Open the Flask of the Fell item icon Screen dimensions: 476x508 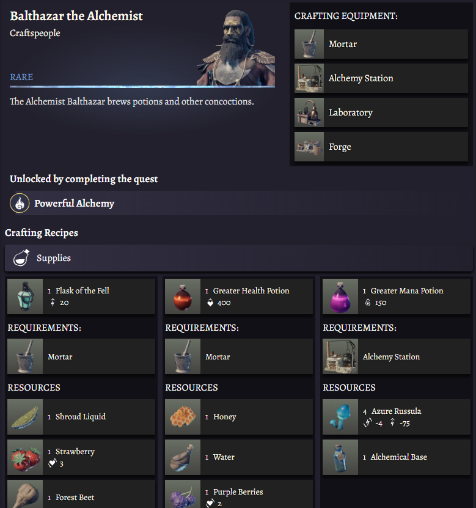[x=25, y=296]
